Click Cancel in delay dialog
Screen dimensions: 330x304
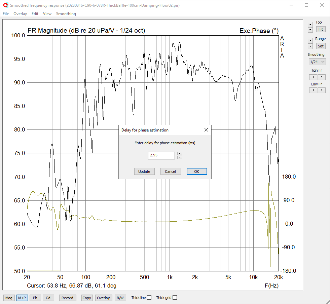pos(170,172)
